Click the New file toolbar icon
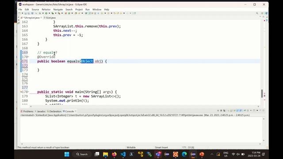The width and height of the screenshot is (283, 159). click(x=19, y=13)
